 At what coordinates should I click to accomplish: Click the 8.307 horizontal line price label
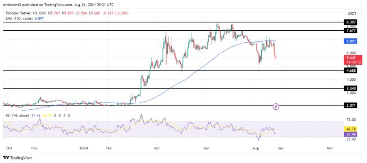[350, 22]
